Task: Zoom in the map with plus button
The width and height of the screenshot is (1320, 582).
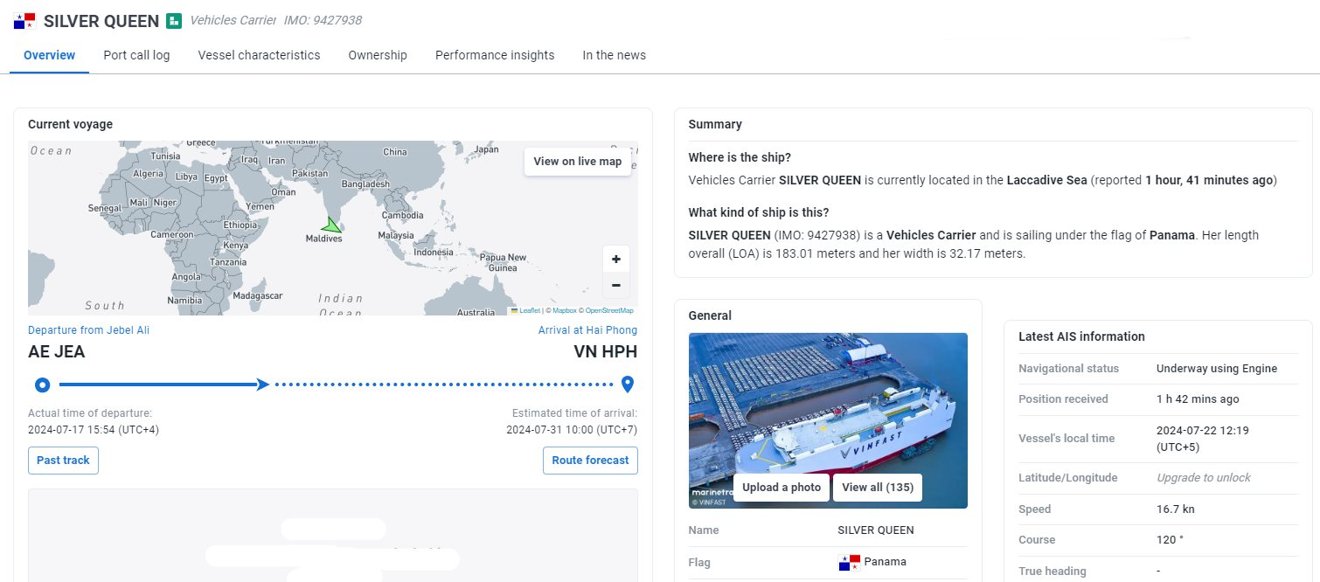Action: pos(615,260)
